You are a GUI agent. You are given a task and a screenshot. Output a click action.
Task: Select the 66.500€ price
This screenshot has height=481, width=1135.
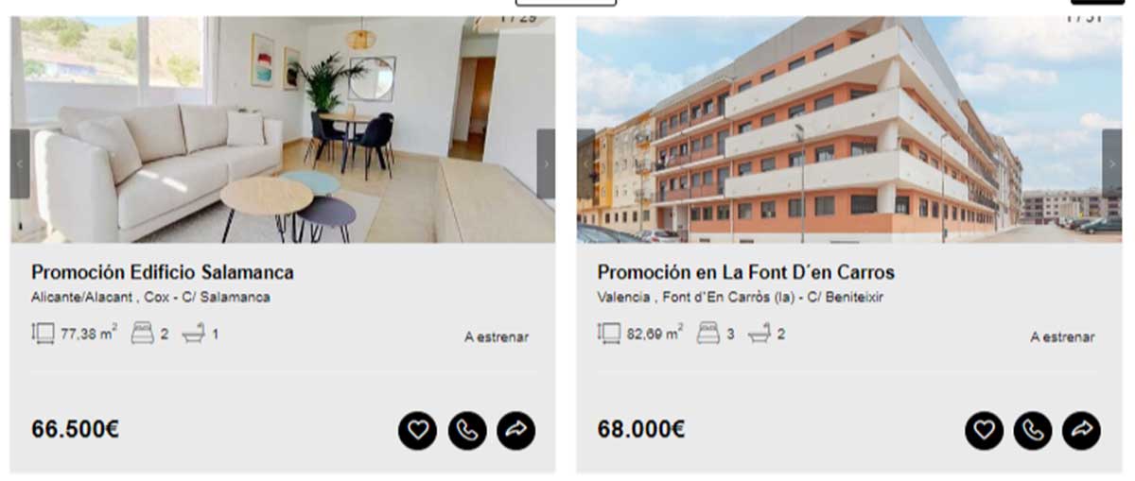75,429
